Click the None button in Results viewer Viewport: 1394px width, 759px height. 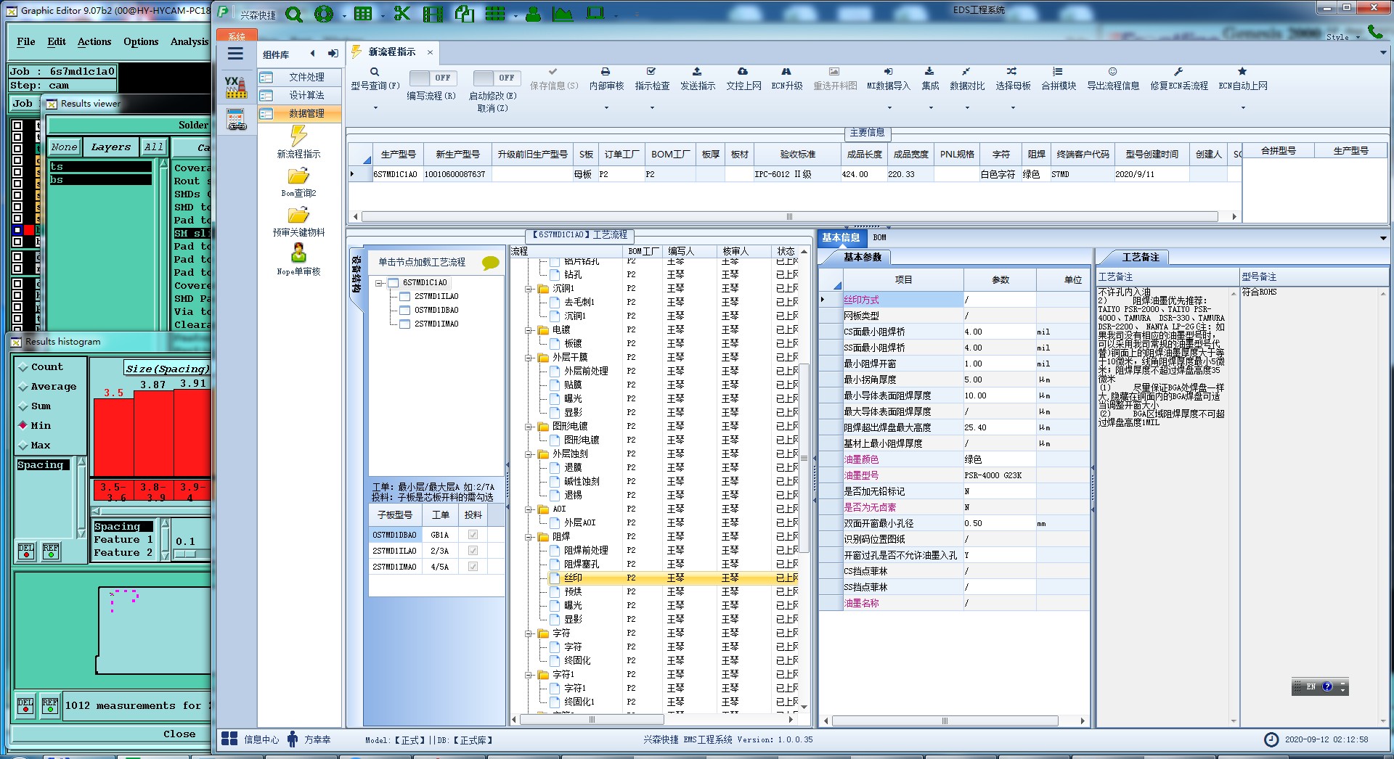(64, 147)
